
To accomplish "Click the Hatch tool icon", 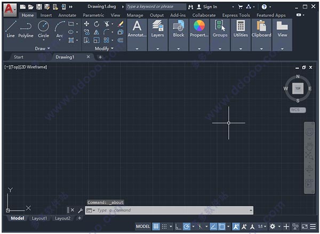I will [71, 40].
